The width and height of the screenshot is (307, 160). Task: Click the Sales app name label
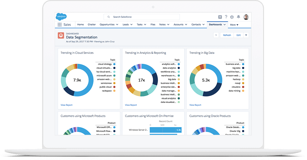point(67,25)
